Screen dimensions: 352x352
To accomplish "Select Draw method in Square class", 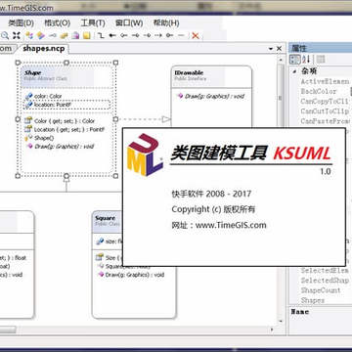I will point(130,275).
